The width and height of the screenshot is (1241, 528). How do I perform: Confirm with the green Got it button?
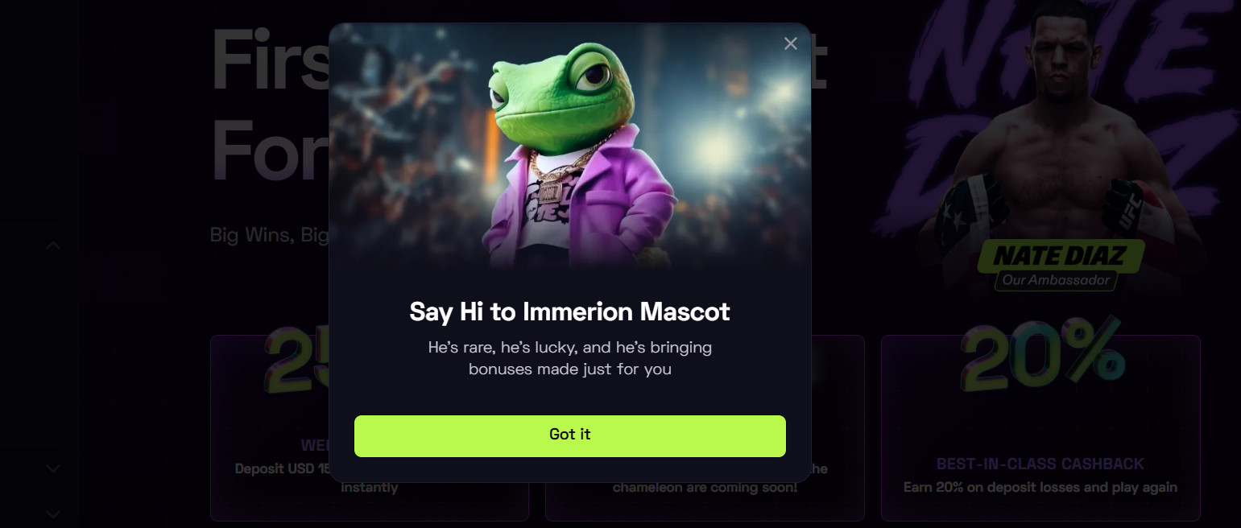pos(570,436)
